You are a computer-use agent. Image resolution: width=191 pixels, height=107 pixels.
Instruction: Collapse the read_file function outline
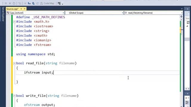[x=15, y=63]
